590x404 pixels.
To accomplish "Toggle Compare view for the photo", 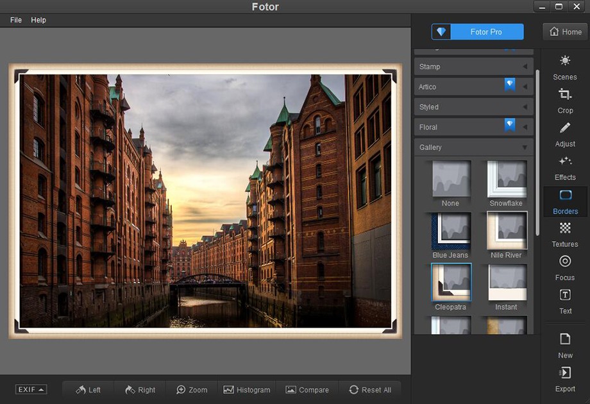I will click(x=308, y=389).
